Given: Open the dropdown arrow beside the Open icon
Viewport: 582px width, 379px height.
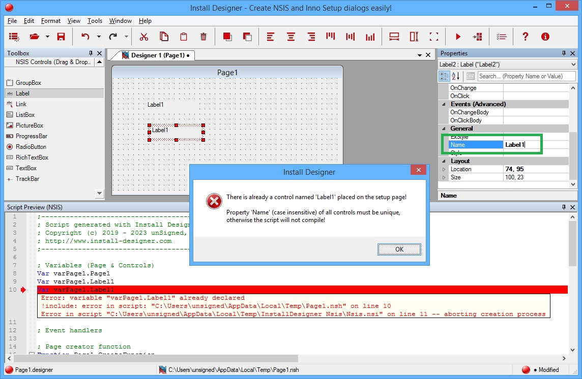Looking at the screenshot, I should tap(47, 37).
